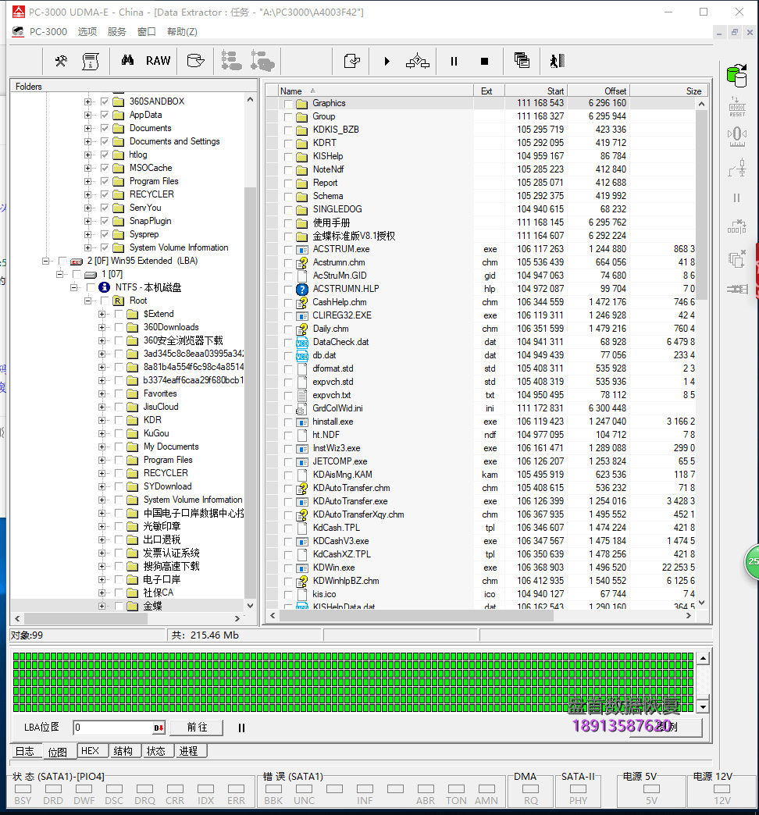Image resolution: width=759 pixels, height=815 pixels.
Task: Click the copy with X sidebar icon
Action: (736, 258)
